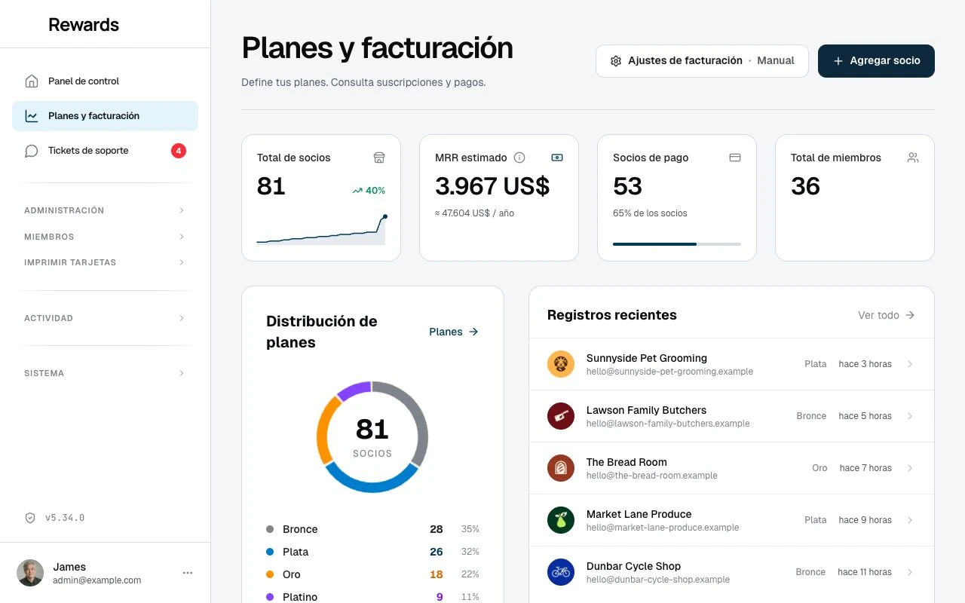Expand the IMPRIMIR TARJETAS section
The width and height of the screenshot is (965, 603).
[105, 262]
